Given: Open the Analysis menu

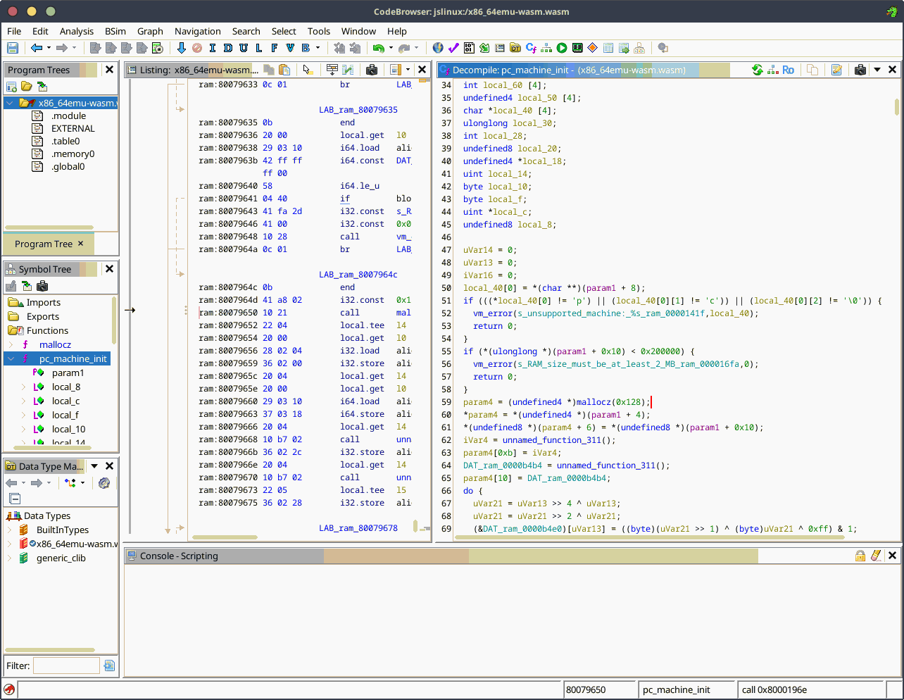Looking at the screenshot, I should 76,31.
